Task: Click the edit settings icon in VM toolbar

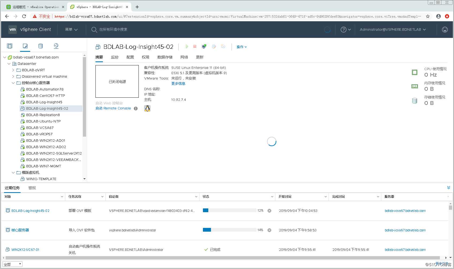Action: (214, 46)
